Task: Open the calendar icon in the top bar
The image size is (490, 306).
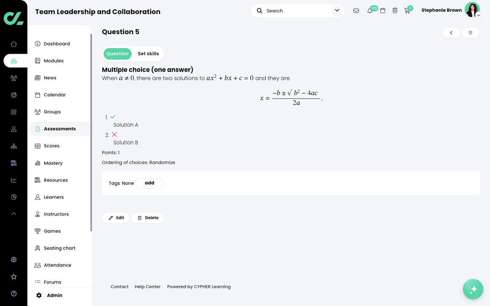Action: point(382,11)
